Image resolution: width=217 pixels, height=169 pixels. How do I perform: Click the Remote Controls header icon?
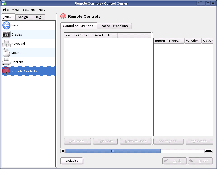coord(63,16)
